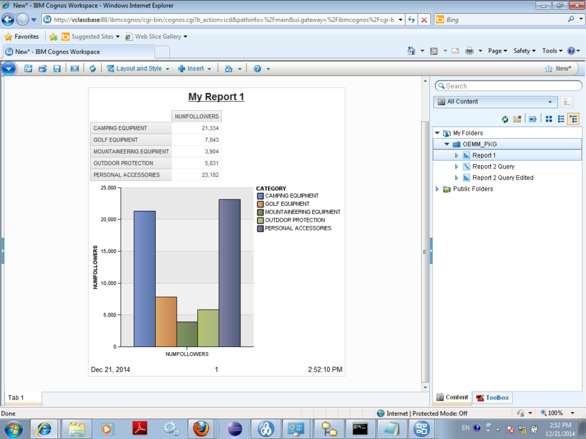Refresh the workspace using the toolbar refresh icon
Viewport: 586px width, 439px height.
click(x=92, y=69)
